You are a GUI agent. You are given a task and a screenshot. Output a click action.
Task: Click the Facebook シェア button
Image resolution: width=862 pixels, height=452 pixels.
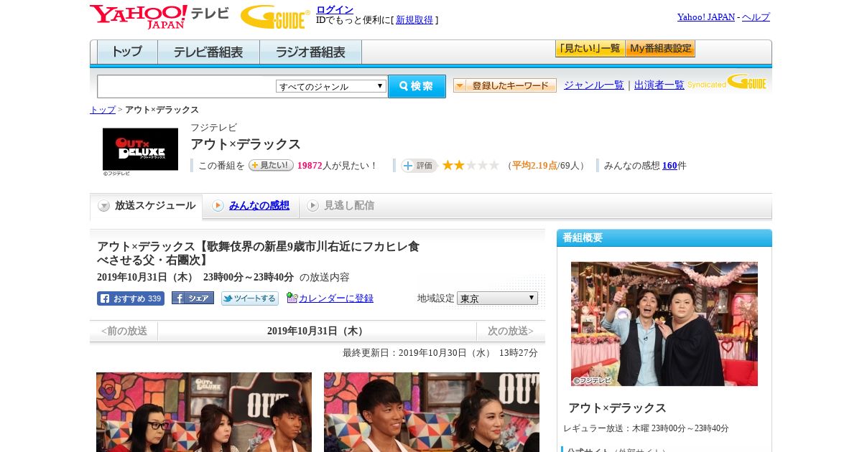pos(193,298)
